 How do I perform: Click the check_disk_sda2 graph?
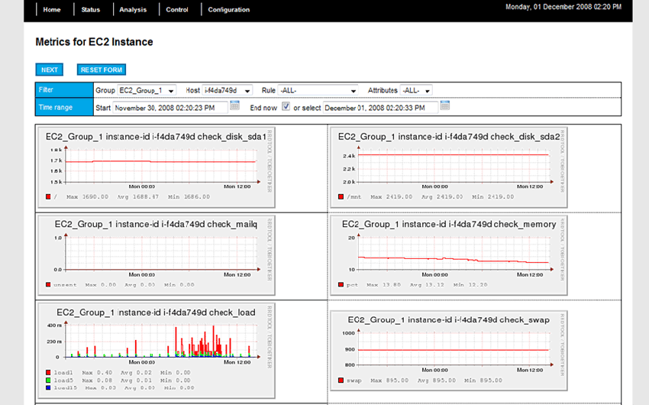coord(449,167)
